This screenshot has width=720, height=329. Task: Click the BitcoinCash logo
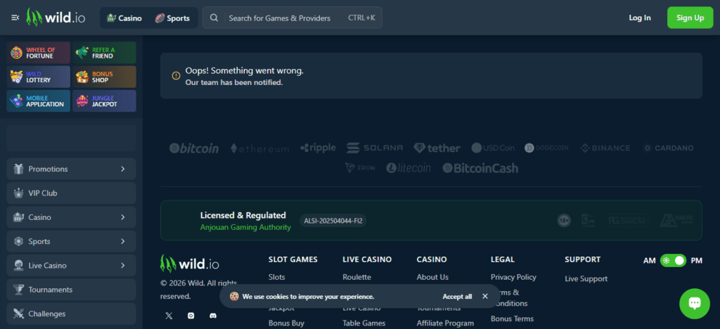click(x=480, y=168)
